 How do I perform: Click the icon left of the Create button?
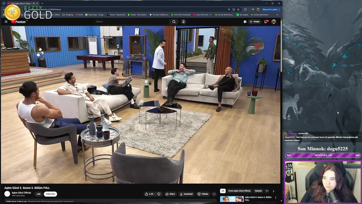coord(245,22)
